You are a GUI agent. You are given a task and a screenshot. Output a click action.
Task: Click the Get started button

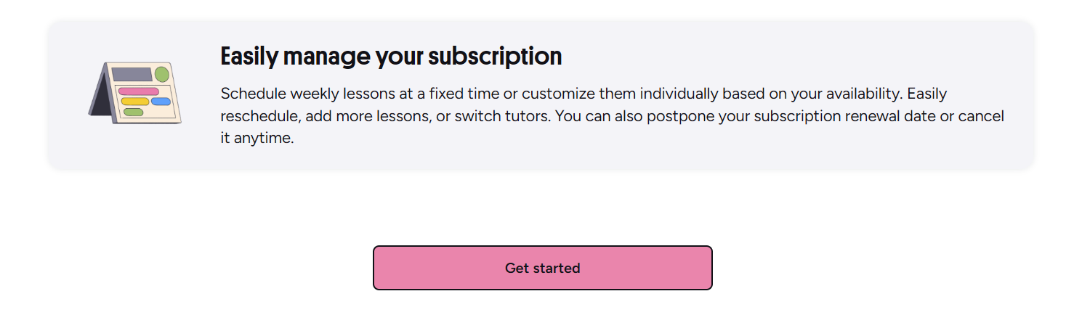pos(543,268)
